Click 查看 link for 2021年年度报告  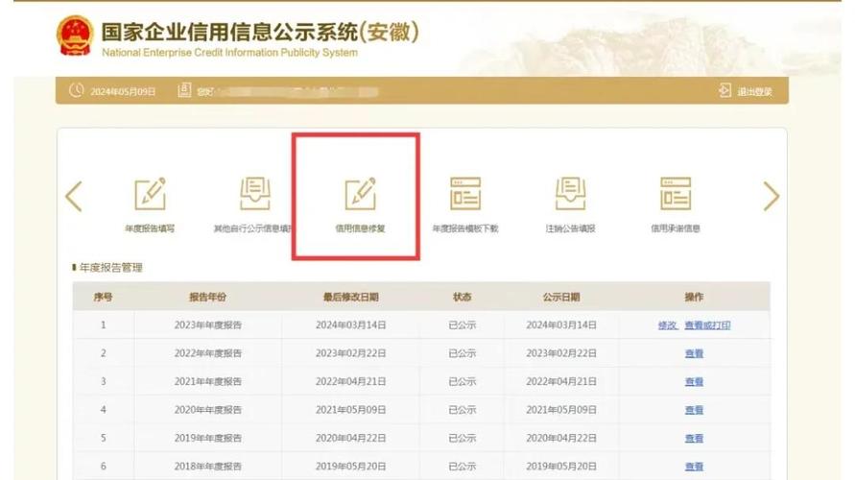pyautogui.click(x=694, y=382)
